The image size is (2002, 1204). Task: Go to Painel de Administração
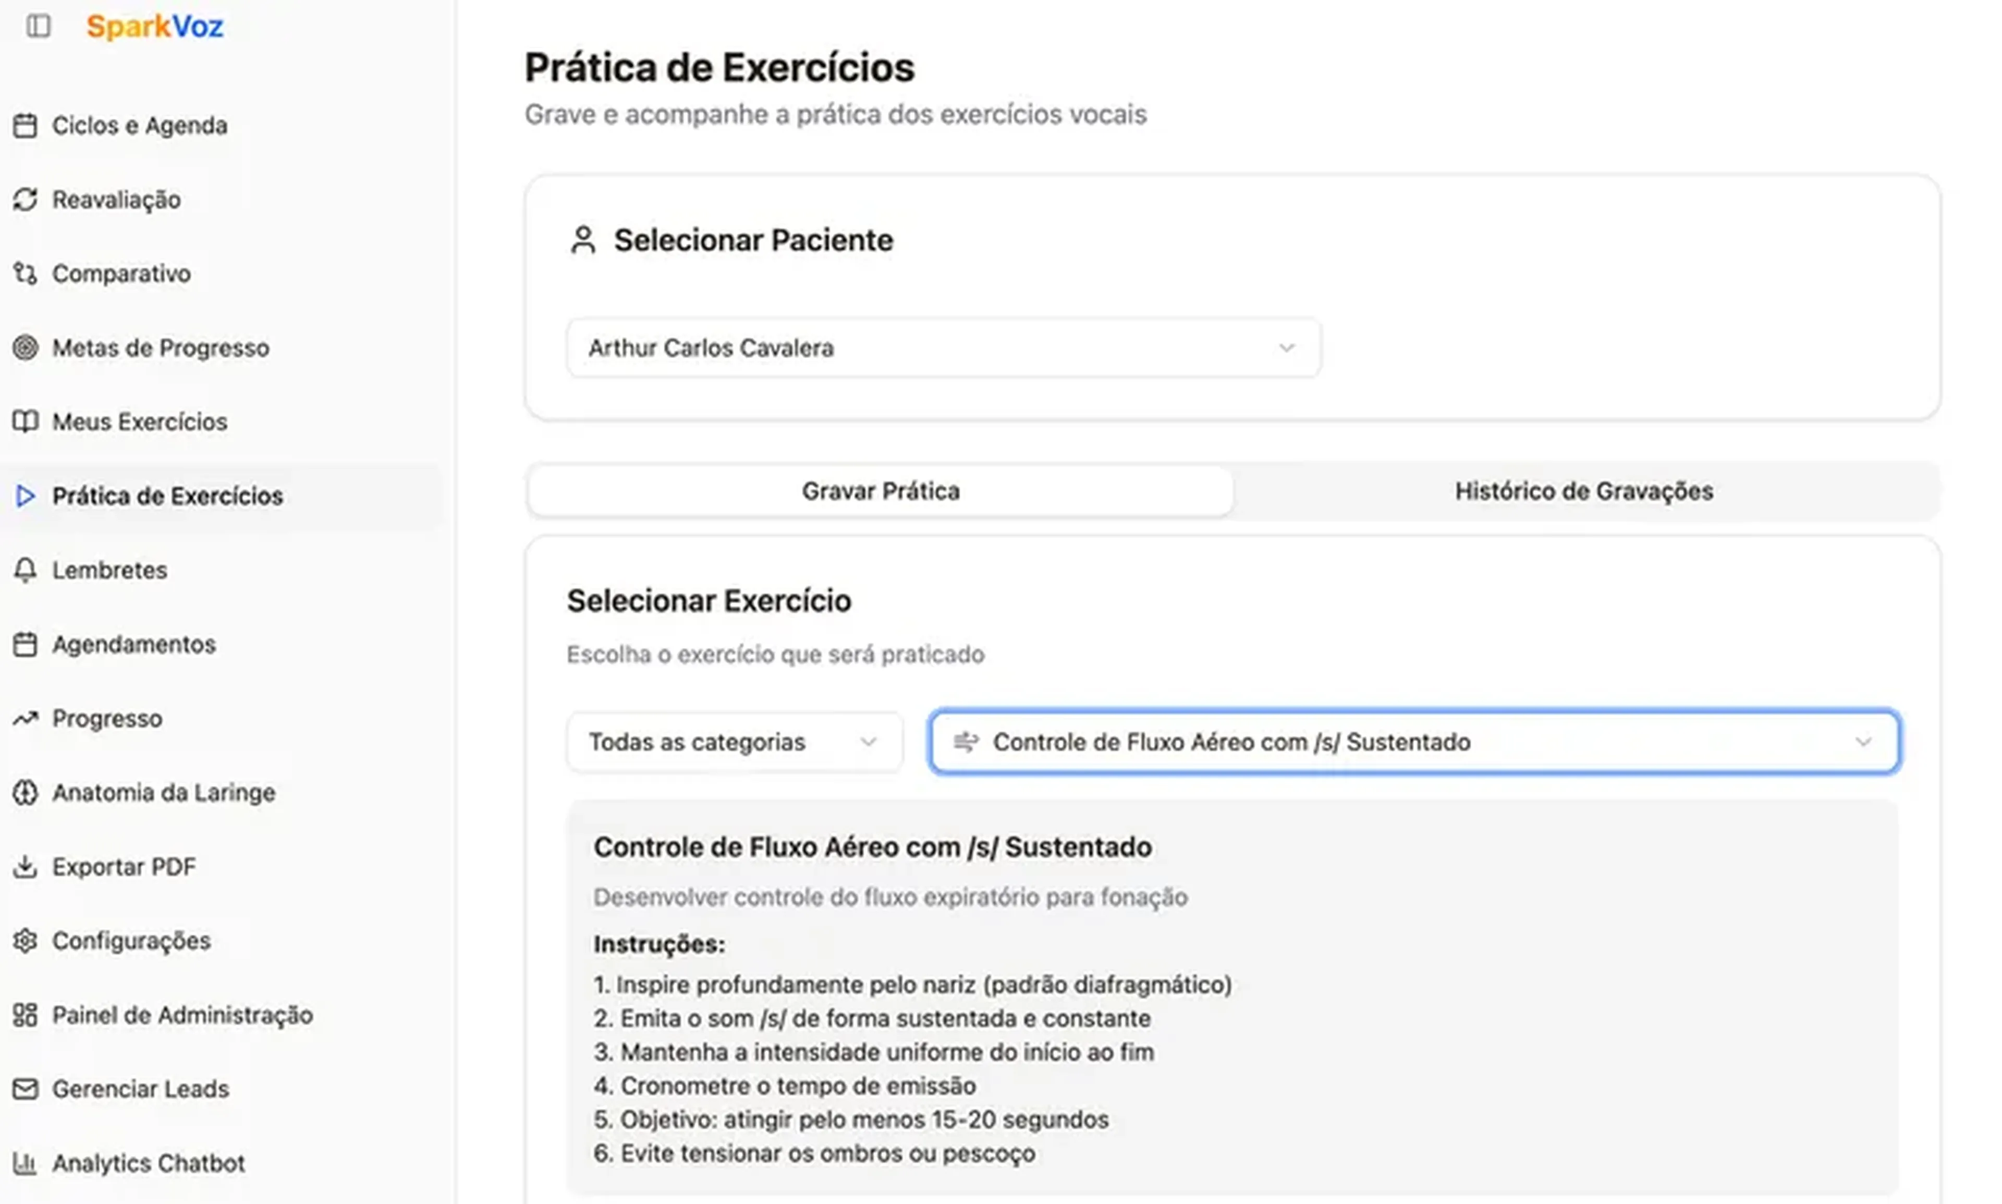[182, 1015]
